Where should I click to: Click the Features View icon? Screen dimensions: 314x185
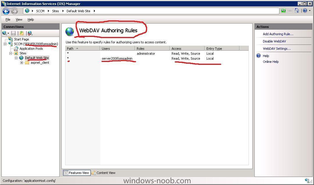click(66, 173)
